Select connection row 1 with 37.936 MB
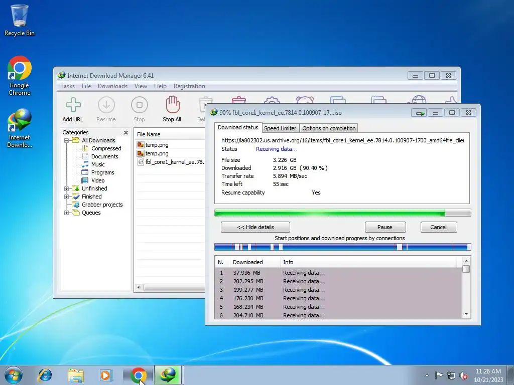514x385 pixels. [338, 273]
